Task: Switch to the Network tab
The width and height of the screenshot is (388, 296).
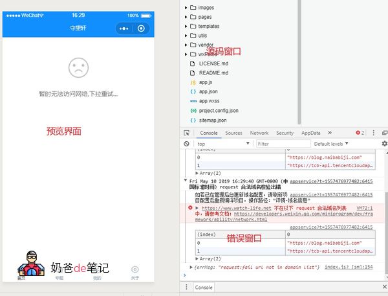Action: point(259,133)
